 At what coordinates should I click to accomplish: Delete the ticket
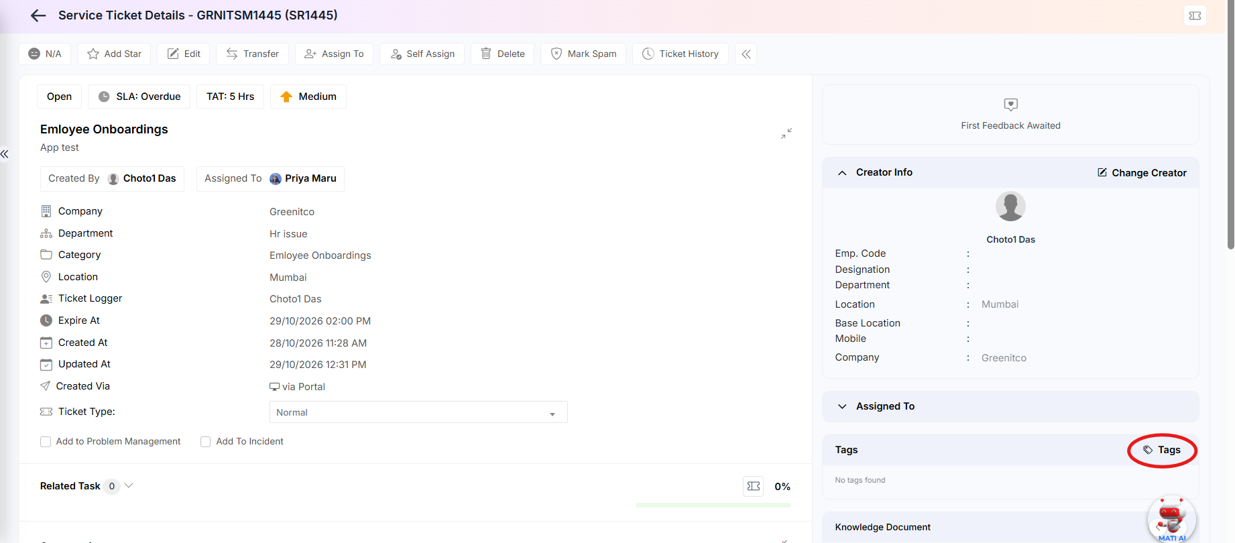(502, 54)
